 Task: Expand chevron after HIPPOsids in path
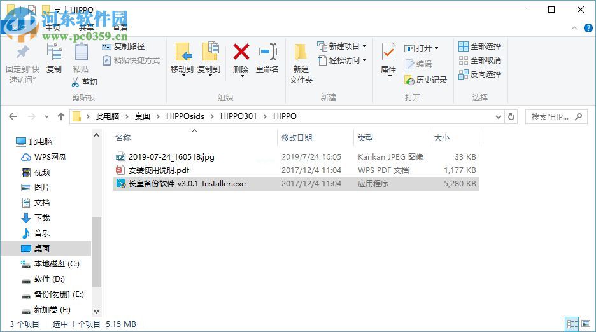[x=212, y=116]
